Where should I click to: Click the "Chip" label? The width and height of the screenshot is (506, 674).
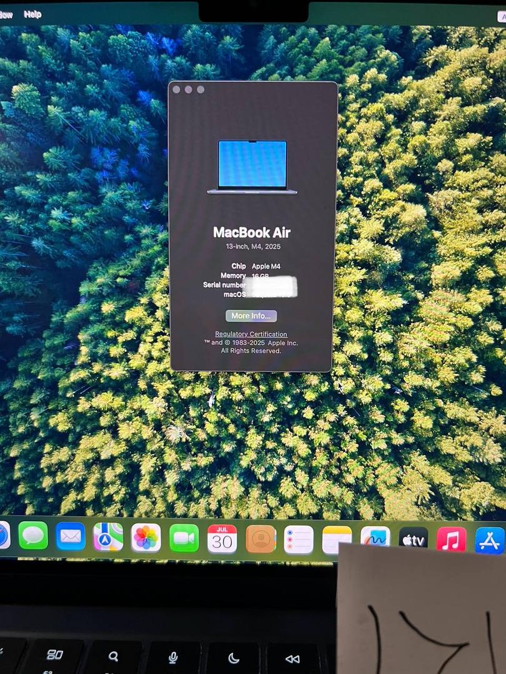tap(239, 266)
